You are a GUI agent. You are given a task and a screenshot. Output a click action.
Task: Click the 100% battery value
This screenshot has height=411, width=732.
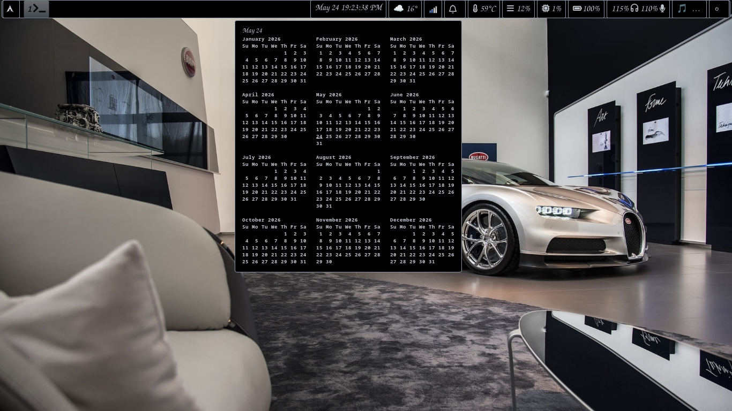[592, 9]
